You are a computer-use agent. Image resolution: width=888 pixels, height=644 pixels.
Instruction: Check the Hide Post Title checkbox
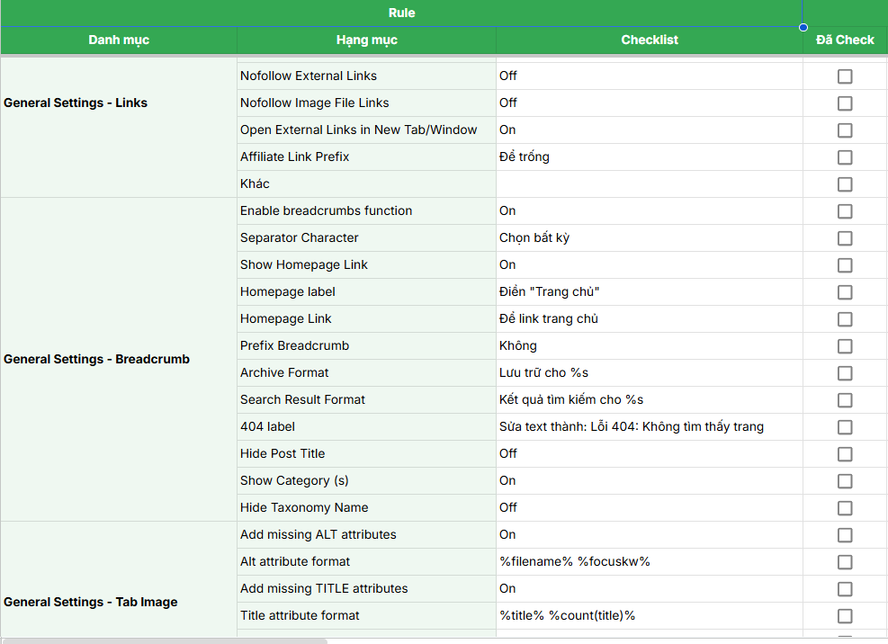[x=844, y=454]
